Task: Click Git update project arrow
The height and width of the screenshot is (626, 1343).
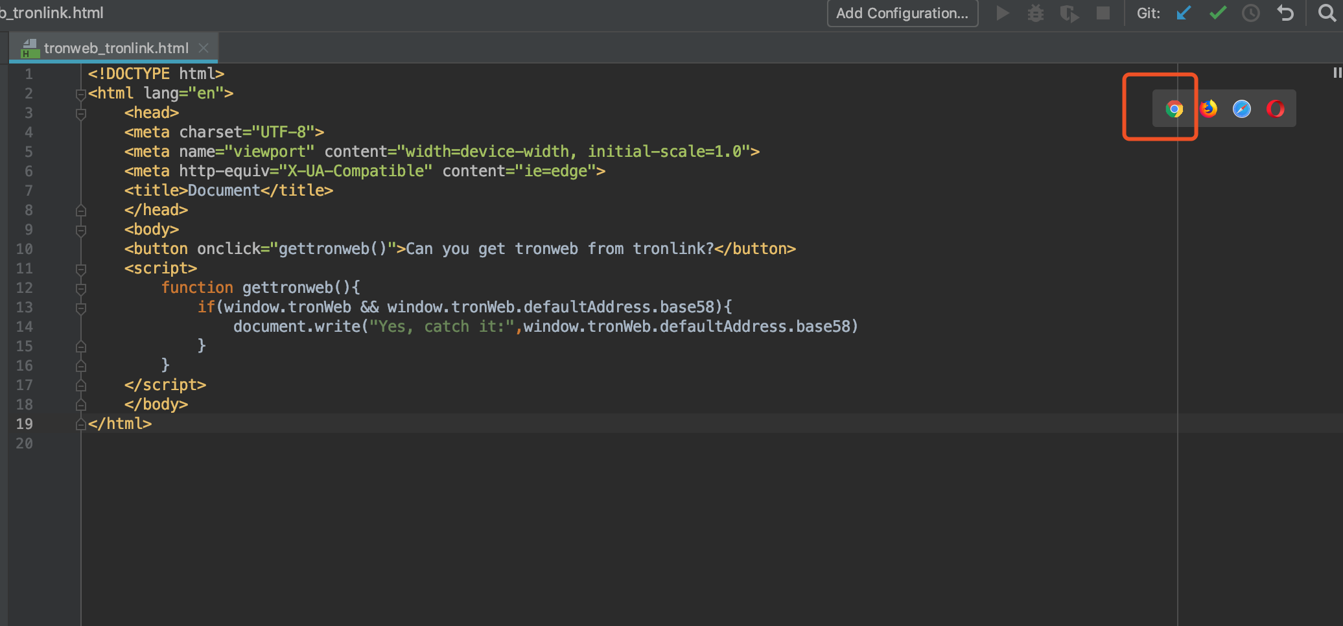Action: pos(1184,13)
